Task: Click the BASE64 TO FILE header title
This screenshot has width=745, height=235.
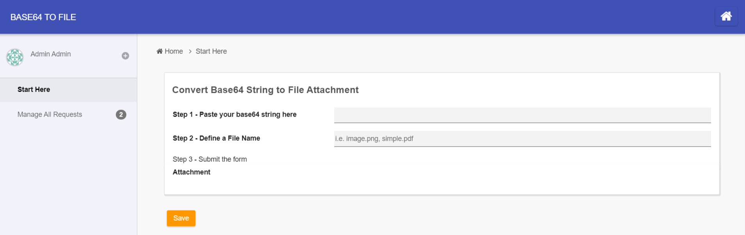Action: pyautogui.click(x=43, y=17)
